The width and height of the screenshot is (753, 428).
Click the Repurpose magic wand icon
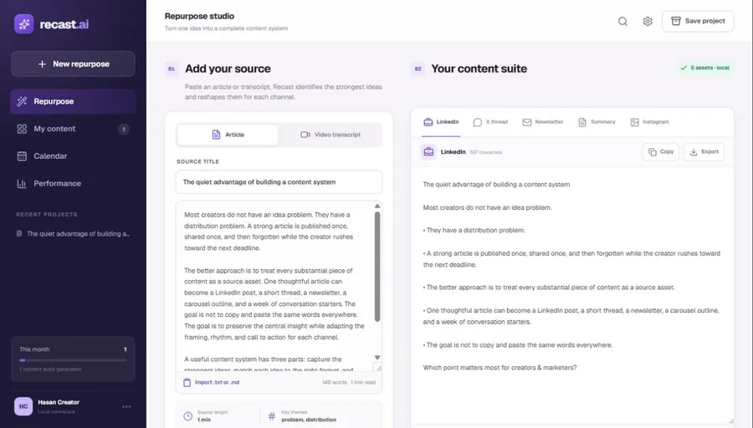22,101
